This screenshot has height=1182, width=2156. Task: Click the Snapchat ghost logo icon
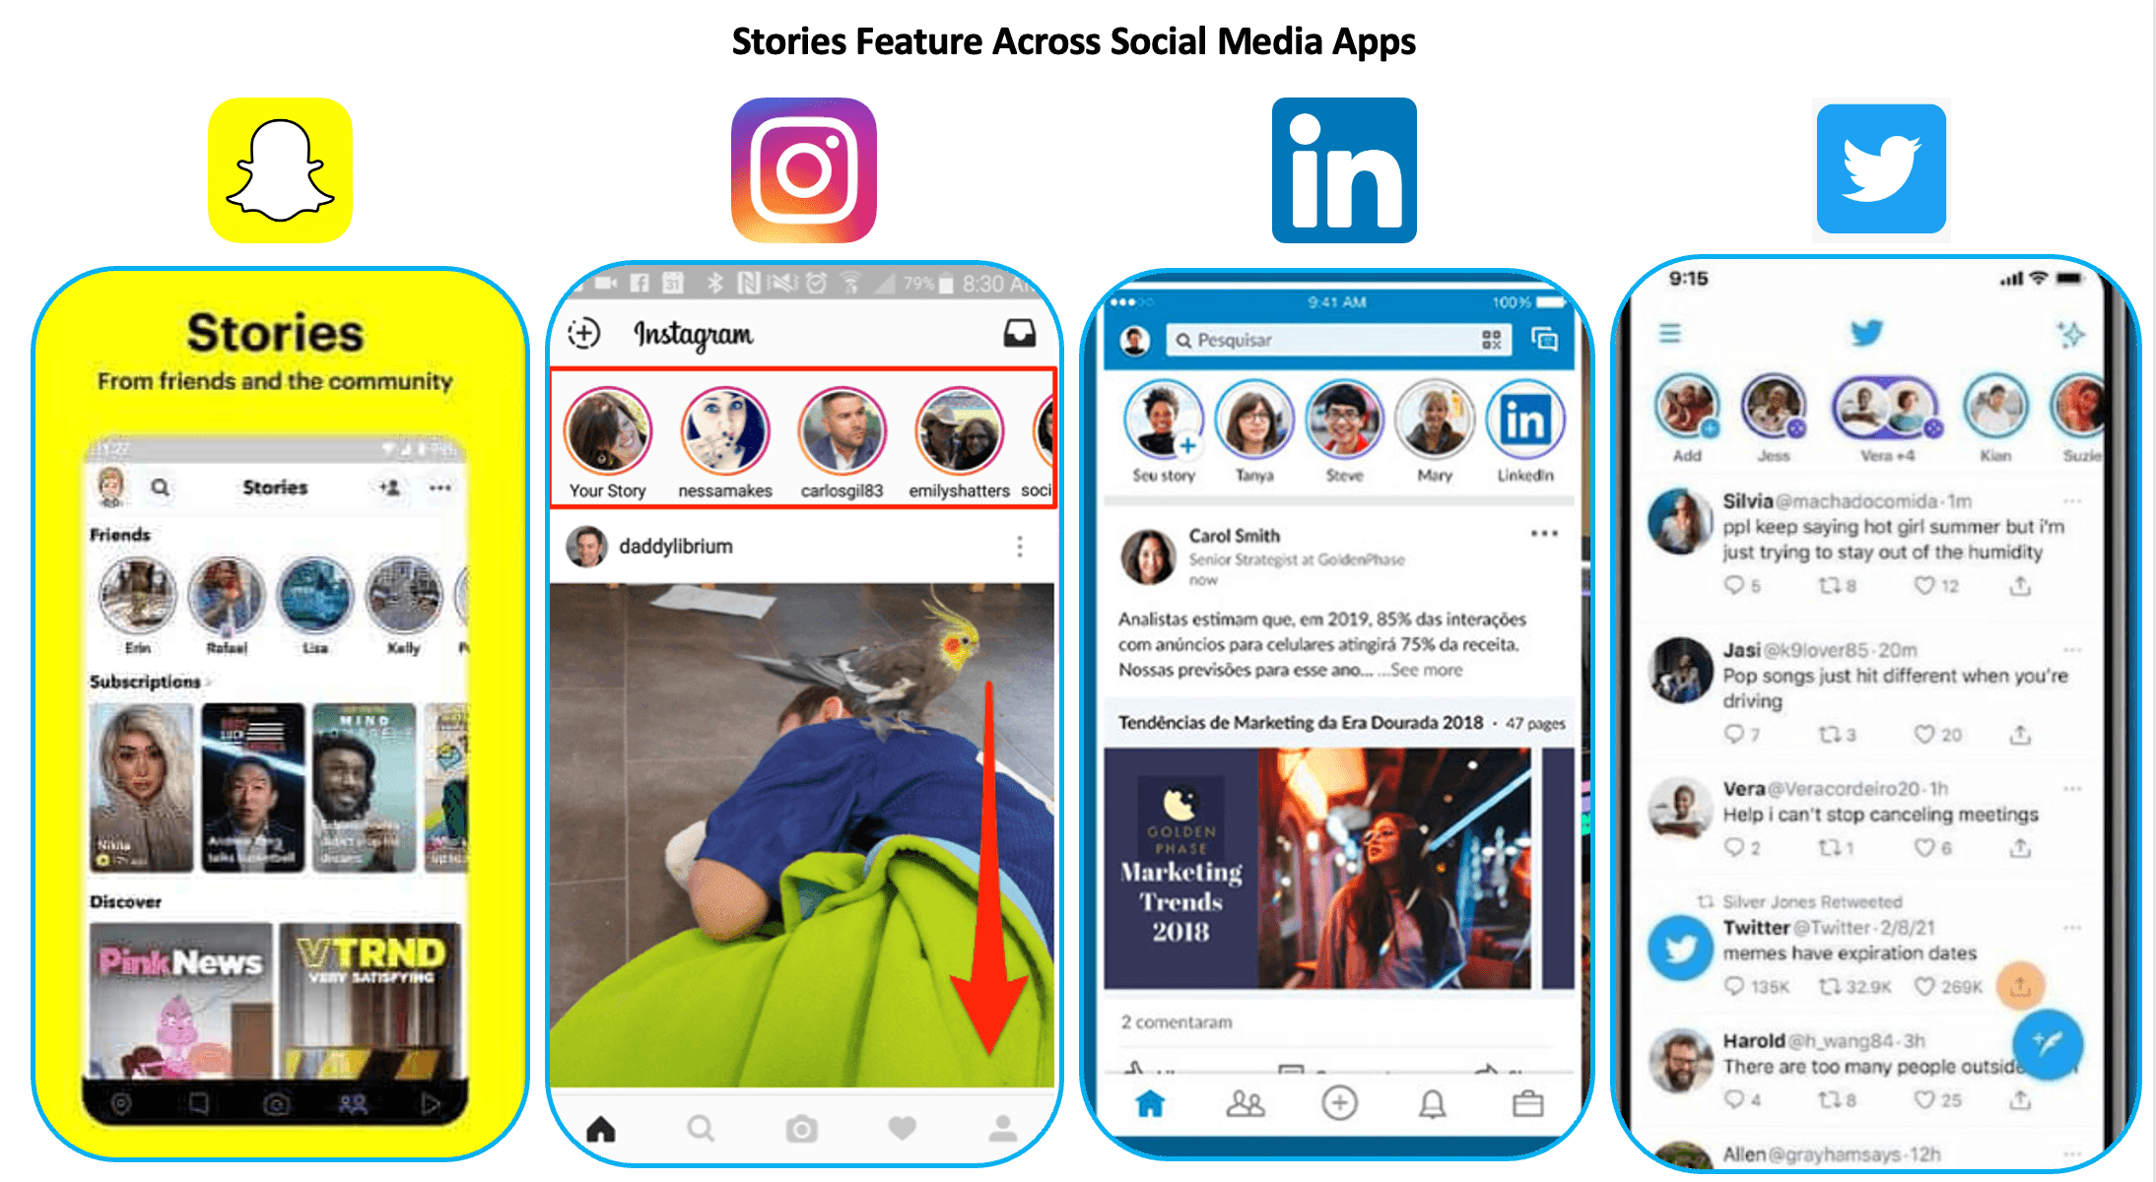[x=277, y=161]
